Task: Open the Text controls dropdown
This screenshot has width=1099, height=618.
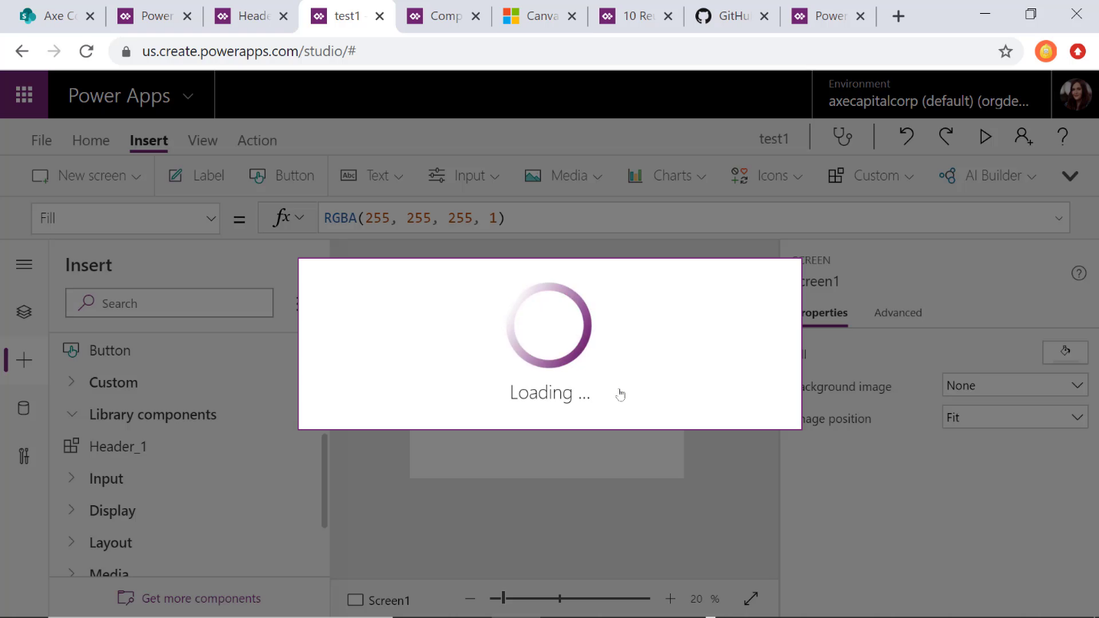Action: pos(371,176)
